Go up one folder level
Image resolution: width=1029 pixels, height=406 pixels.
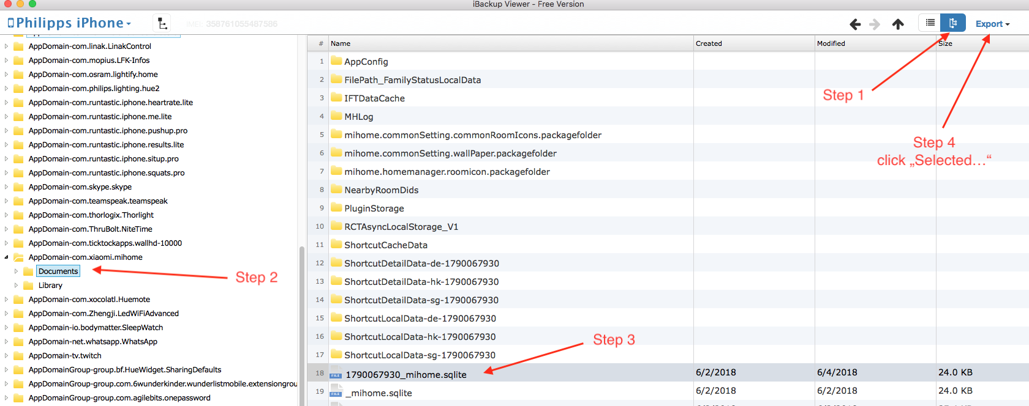(x=898, y=24)
